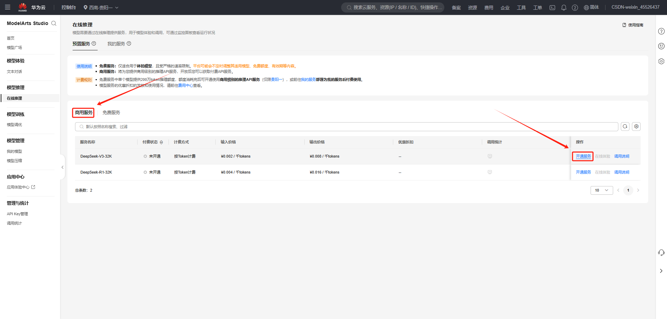Image resolution: width=667 pixels, height=319 pixels.
Task: Click the language globe icon 简体
Action: click(591, 7)
